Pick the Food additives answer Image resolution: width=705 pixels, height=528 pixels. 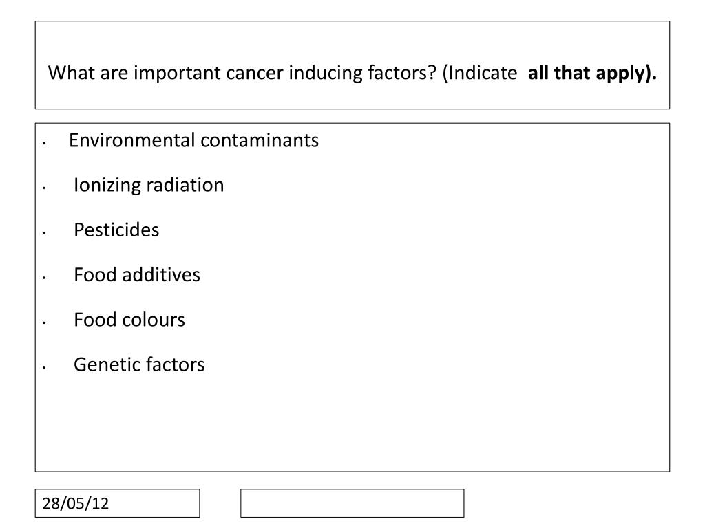point(137,275)
